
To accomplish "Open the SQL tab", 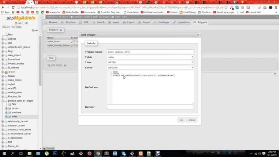I will 84,22.
